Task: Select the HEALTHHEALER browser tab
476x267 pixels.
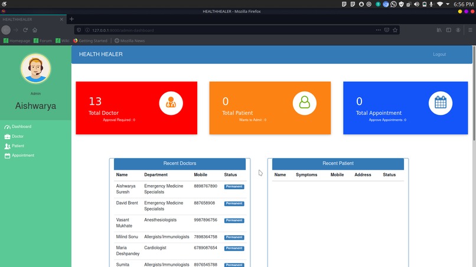Action: [x=33, y=19]
